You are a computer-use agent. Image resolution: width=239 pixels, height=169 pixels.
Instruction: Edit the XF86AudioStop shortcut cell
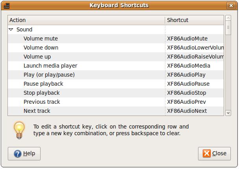click(x=187, y=93)
